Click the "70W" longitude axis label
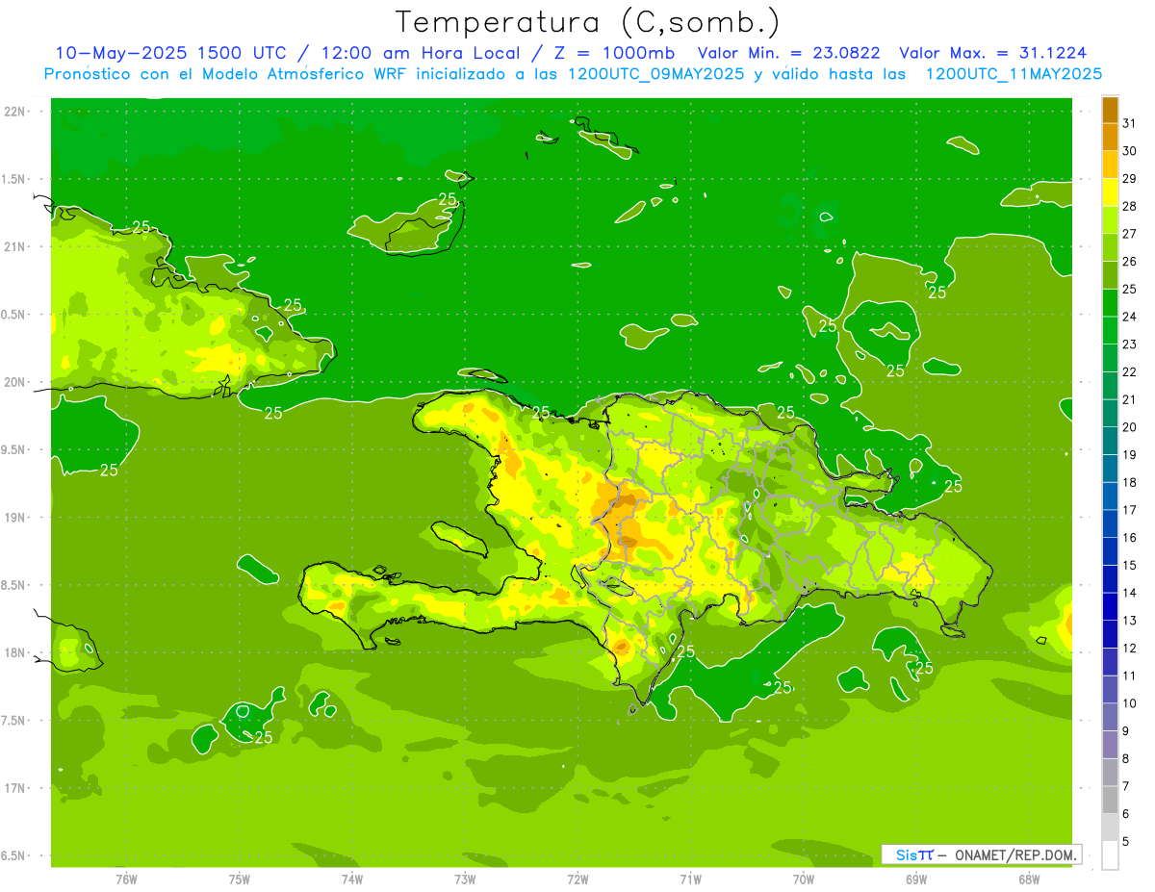The image size is (1155, 892). pos(804,879)
